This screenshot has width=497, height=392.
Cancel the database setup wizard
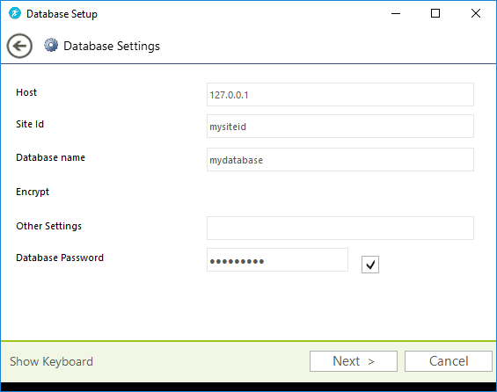(x=449, y=361)
